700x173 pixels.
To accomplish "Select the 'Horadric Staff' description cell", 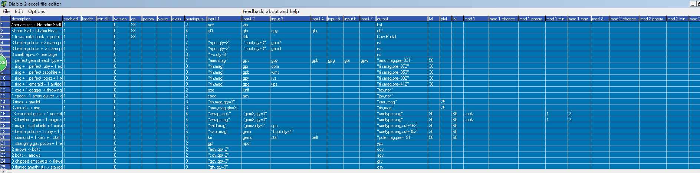I will click(x=36, y=25).
